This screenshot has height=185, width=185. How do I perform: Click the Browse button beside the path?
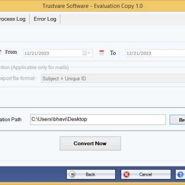point(177,120)
